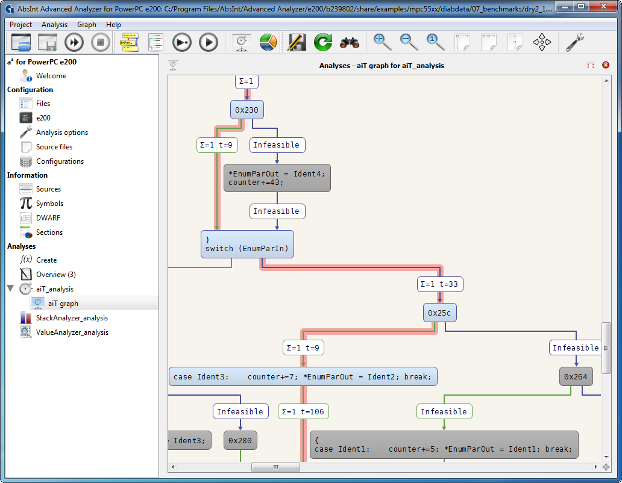Open Files configuration page
The width and height of the screenshot is (622, 483).
click(43, 104)
